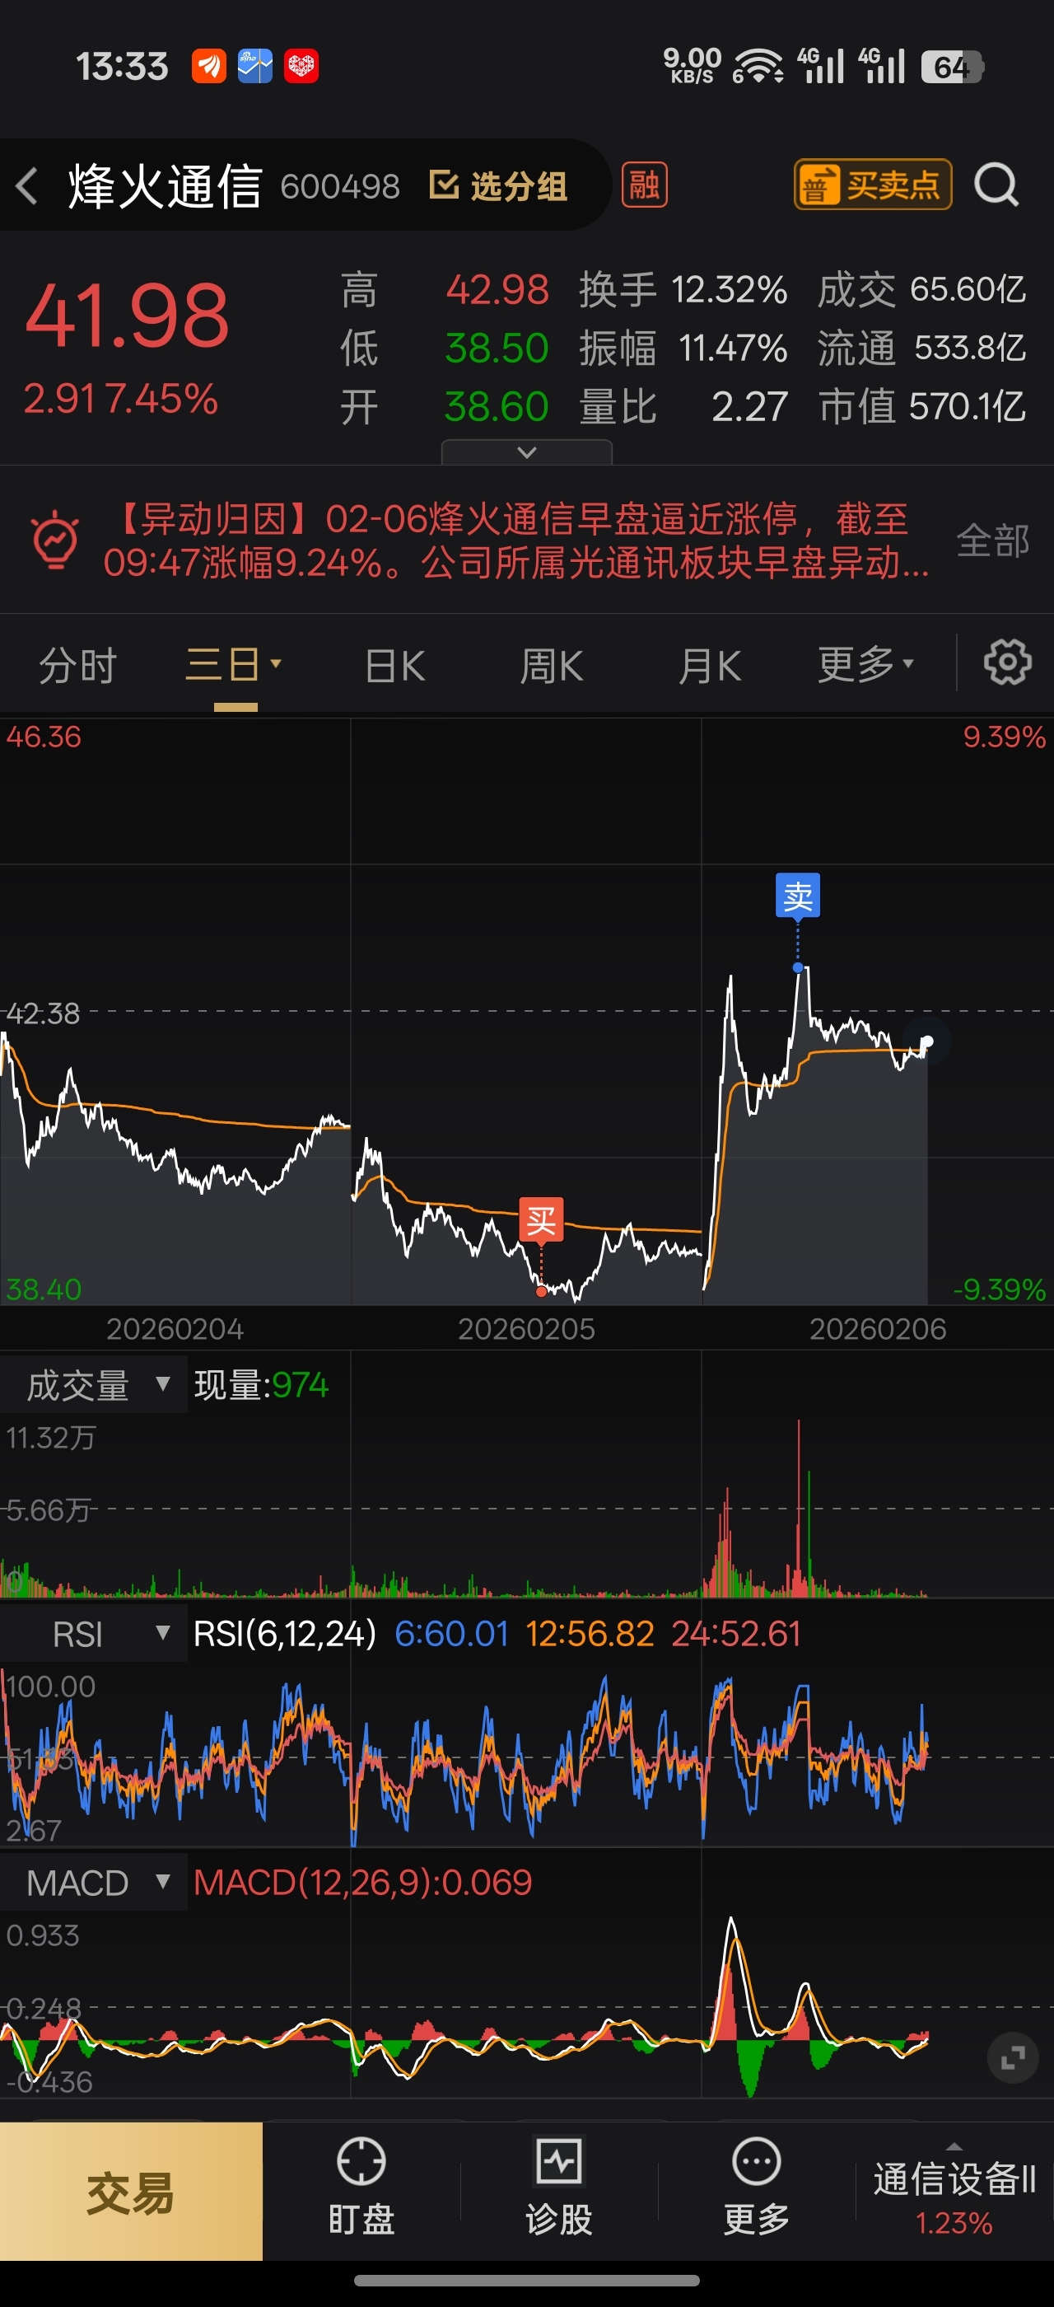This screenshot has width=1054, height=2307.
Task: Open the 成交量 indicator dropdown
Action: click(x=94, y=1384)
